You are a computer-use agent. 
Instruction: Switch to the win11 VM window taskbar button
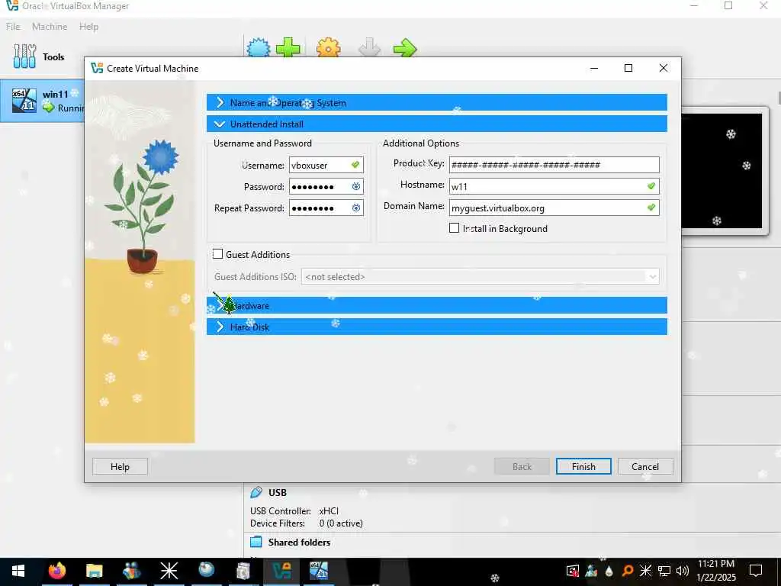coord(319,571)
